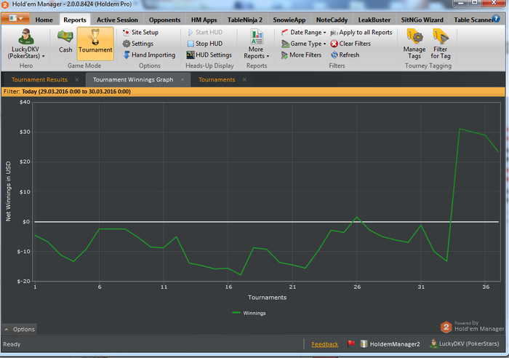Open Hand Importing
The width and height of the screenshot is (509, 358).
coord(149,55)
